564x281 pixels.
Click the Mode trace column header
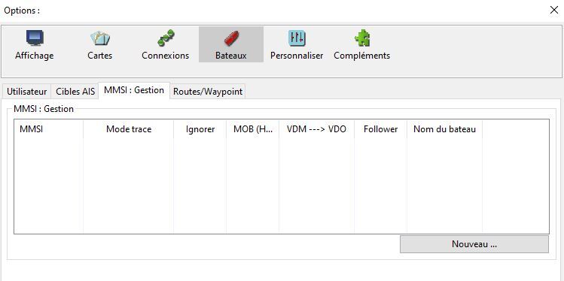[129, 129]
